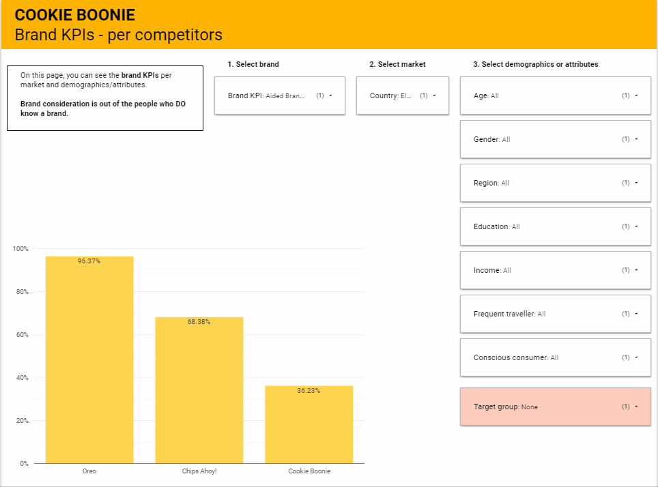Image resolution: width=658 pixels, height=487 pixels.
Task: Expand the Age filter dropdown
Action: (555, 95)
